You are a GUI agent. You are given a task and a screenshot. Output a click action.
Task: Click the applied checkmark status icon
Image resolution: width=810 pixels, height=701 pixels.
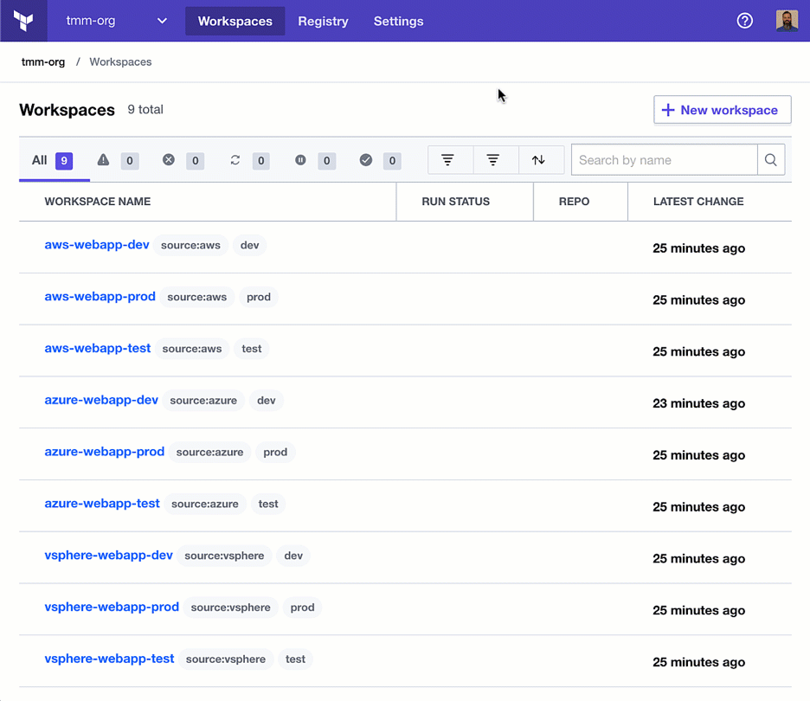366,160
